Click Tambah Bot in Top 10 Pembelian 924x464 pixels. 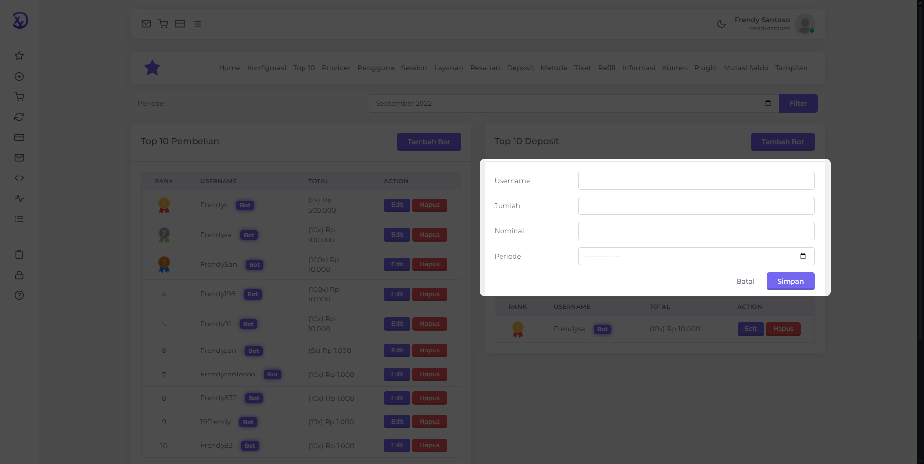[x=429, y=142]
